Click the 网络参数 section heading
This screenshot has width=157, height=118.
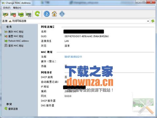[46, 72]
